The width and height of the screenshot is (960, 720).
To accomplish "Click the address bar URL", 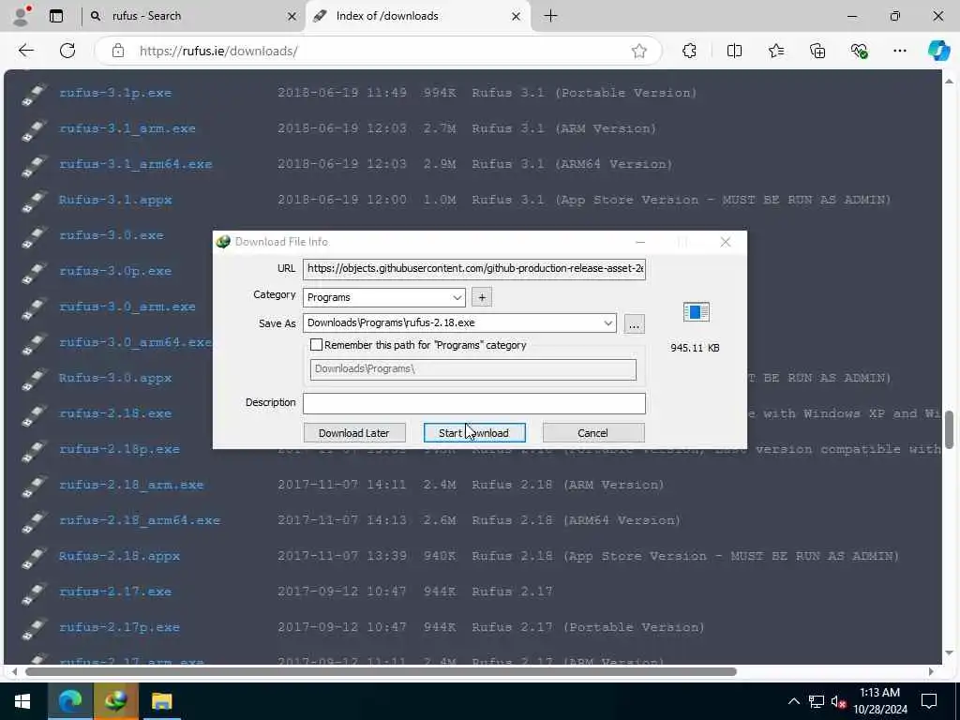I will tap(218, 51).
